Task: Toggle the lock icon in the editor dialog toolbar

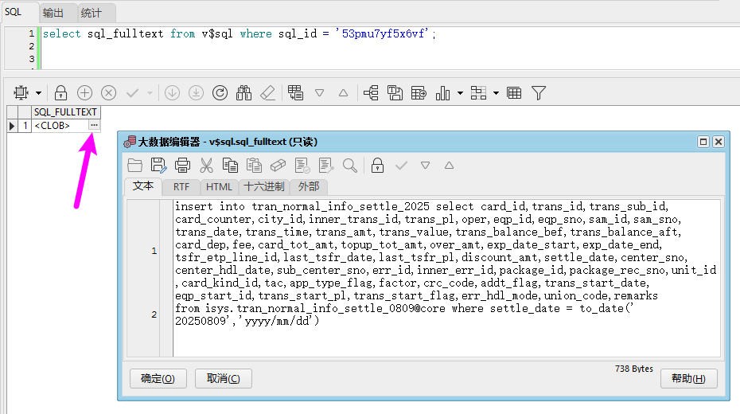Action: click(378, 166)
